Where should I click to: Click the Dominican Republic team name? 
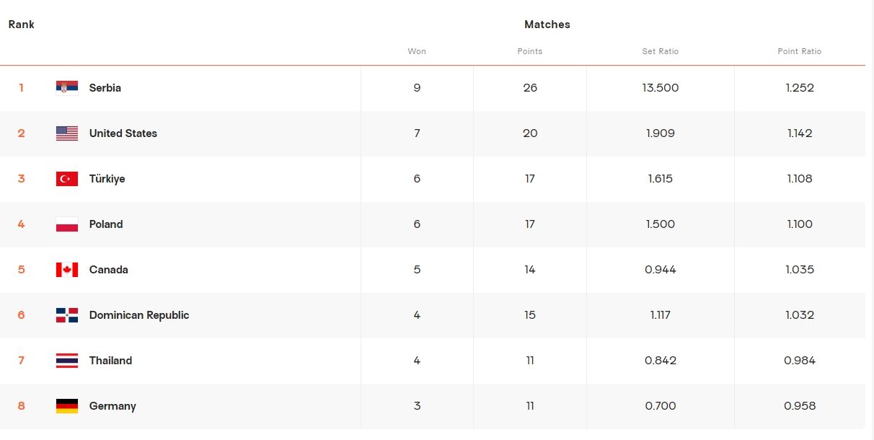click(139, 315)
